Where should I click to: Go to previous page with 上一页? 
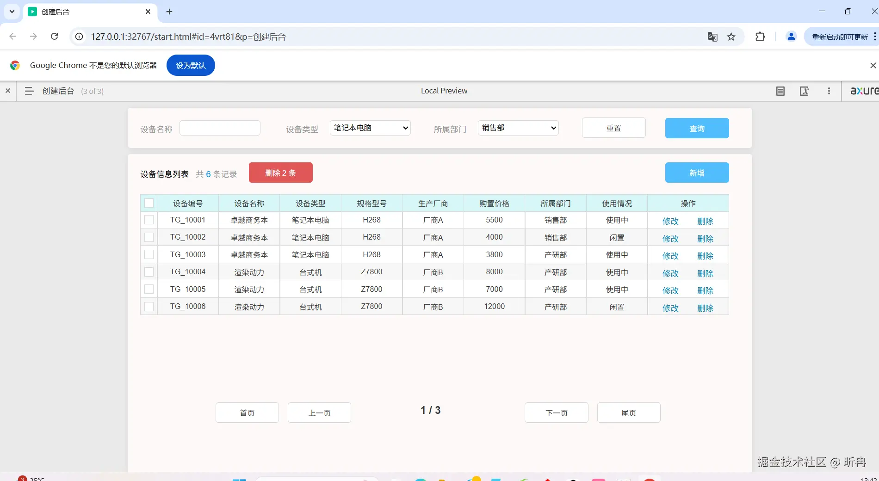(319, 413)
